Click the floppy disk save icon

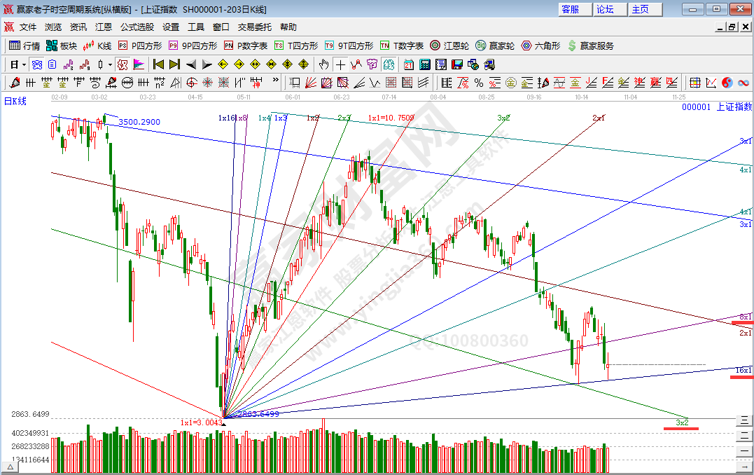tap(457, 64)
